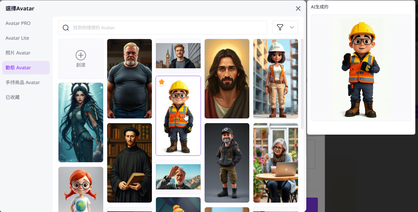The image size is (418, 212).
Task: Open the Avatar PRO category
Action: (18, 23)
